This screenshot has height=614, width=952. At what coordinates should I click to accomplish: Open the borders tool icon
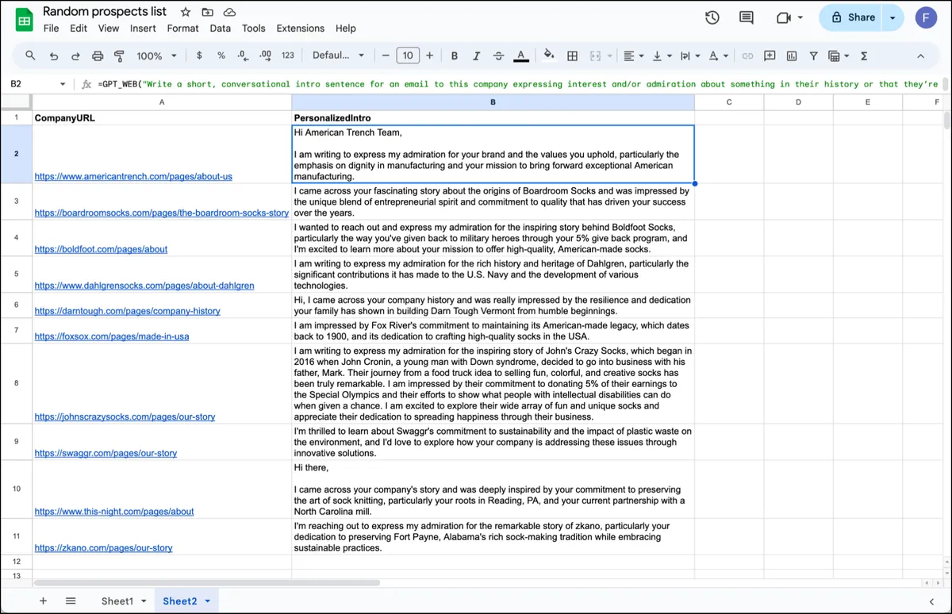[x=572, y=56]
